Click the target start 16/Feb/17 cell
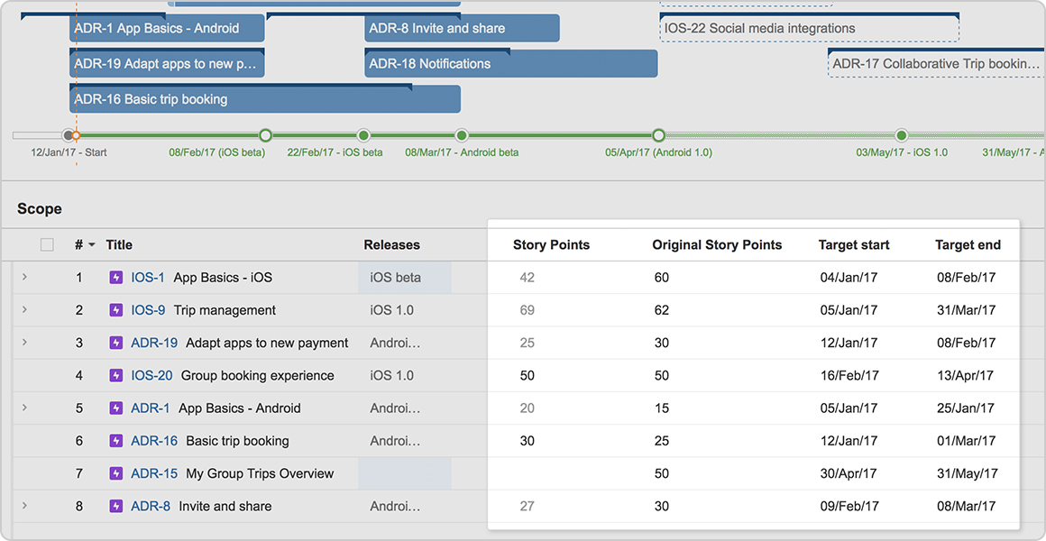1046x541 pixels. (x=850, y=376)
